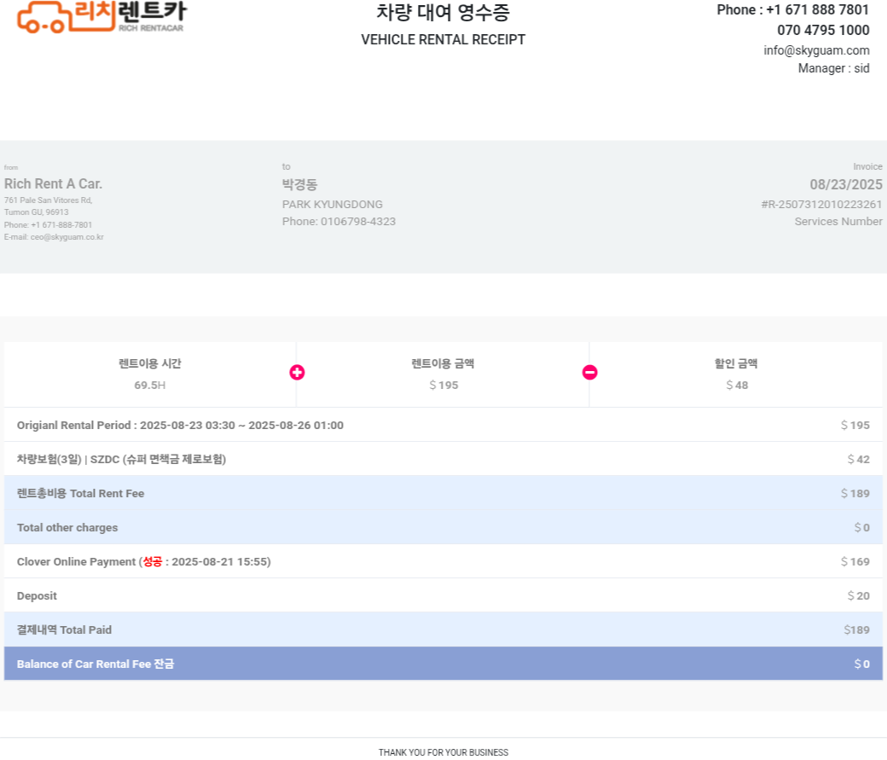Click the ceo@skyguam.co.kr email

pos(67,237)
